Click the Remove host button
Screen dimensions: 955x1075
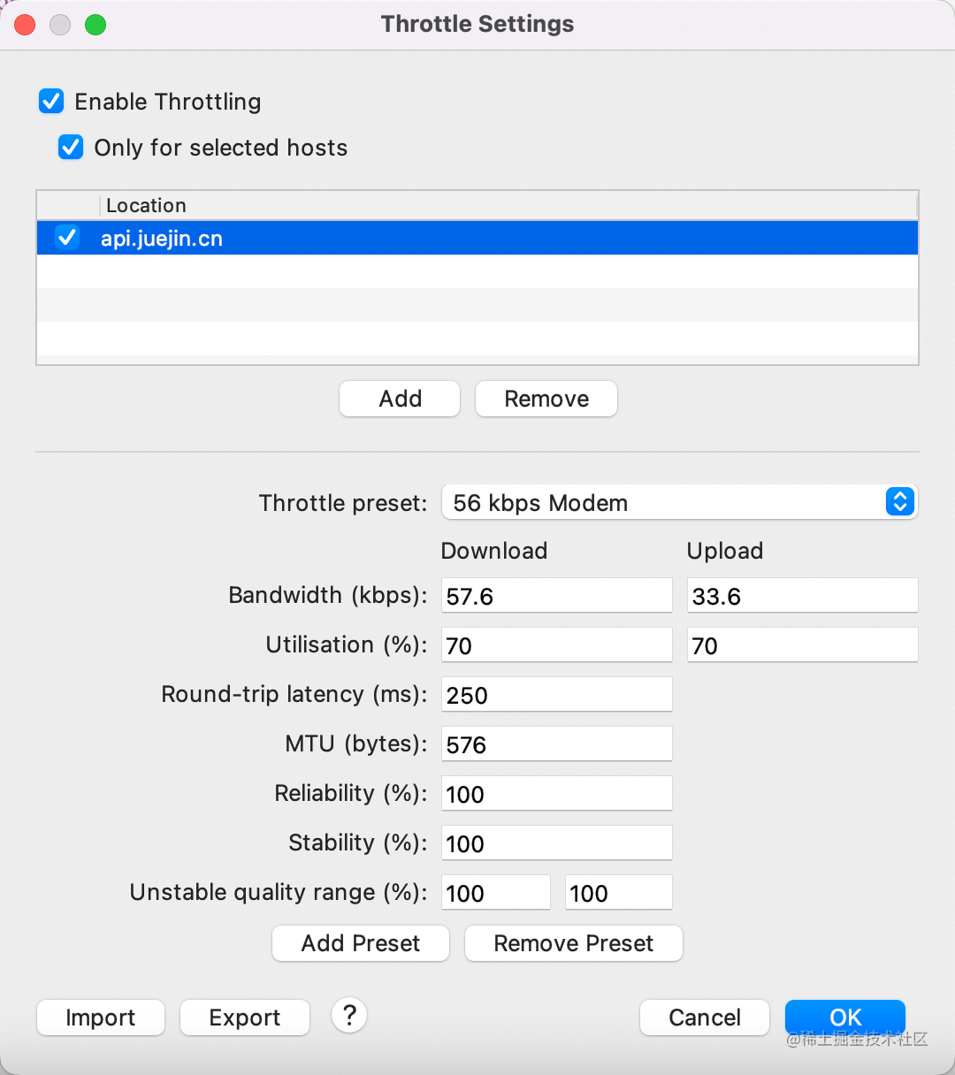pyautogui.click(x=546, y=399)
